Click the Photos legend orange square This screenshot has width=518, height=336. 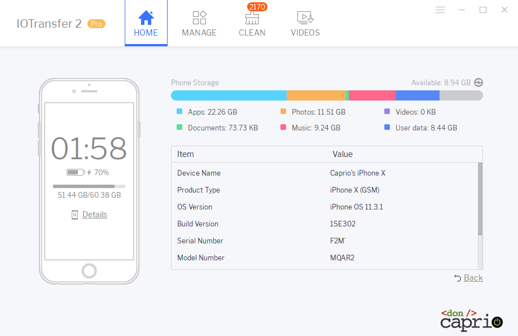pos(283,111)
